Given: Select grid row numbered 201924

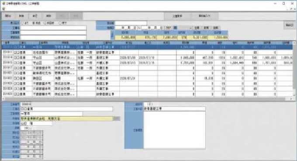Looking at the screenshot, I should pyautogui.click(x=147, y=89).
